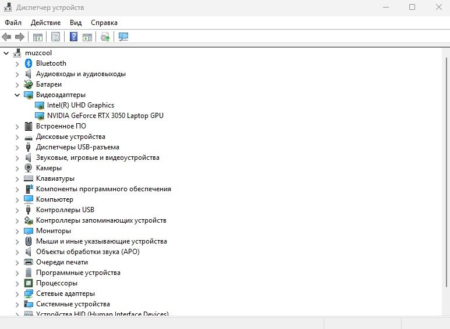Click the Дисковые устройства drive icon
450x329 pixels.
coord(29,138)
